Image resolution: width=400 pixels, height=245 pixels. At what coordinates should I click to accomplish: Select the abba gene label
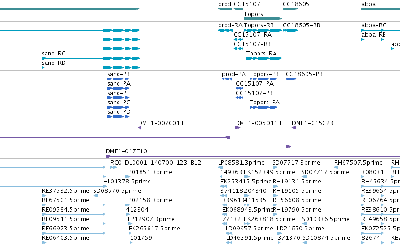point(369,4)
